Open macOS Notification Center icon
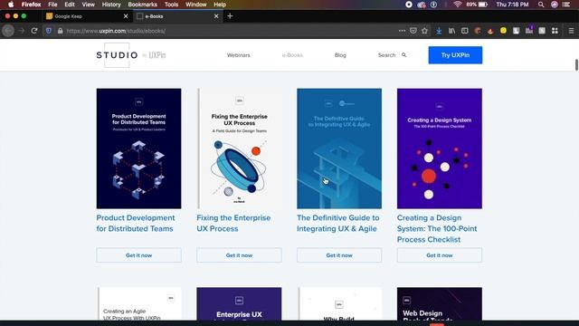Viewport: 579px width, 326px height. point(566,5)
